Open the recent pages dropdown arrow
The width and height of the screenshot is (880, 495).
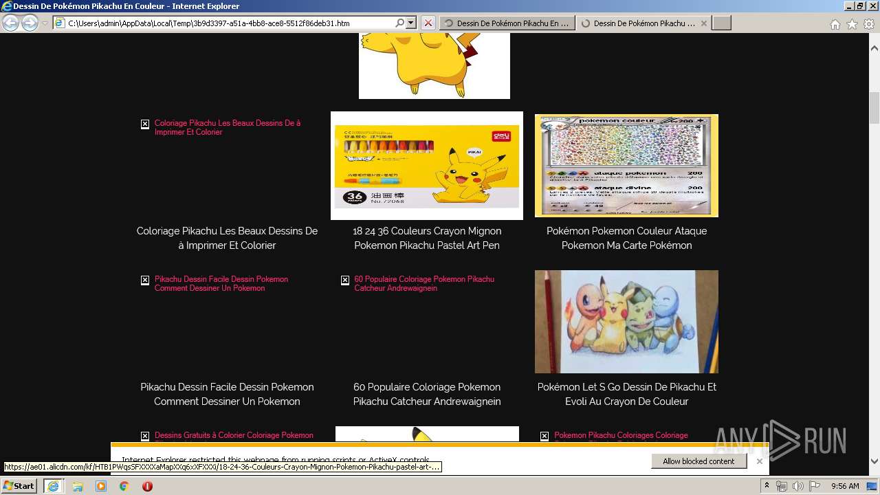tap(45, 23)
